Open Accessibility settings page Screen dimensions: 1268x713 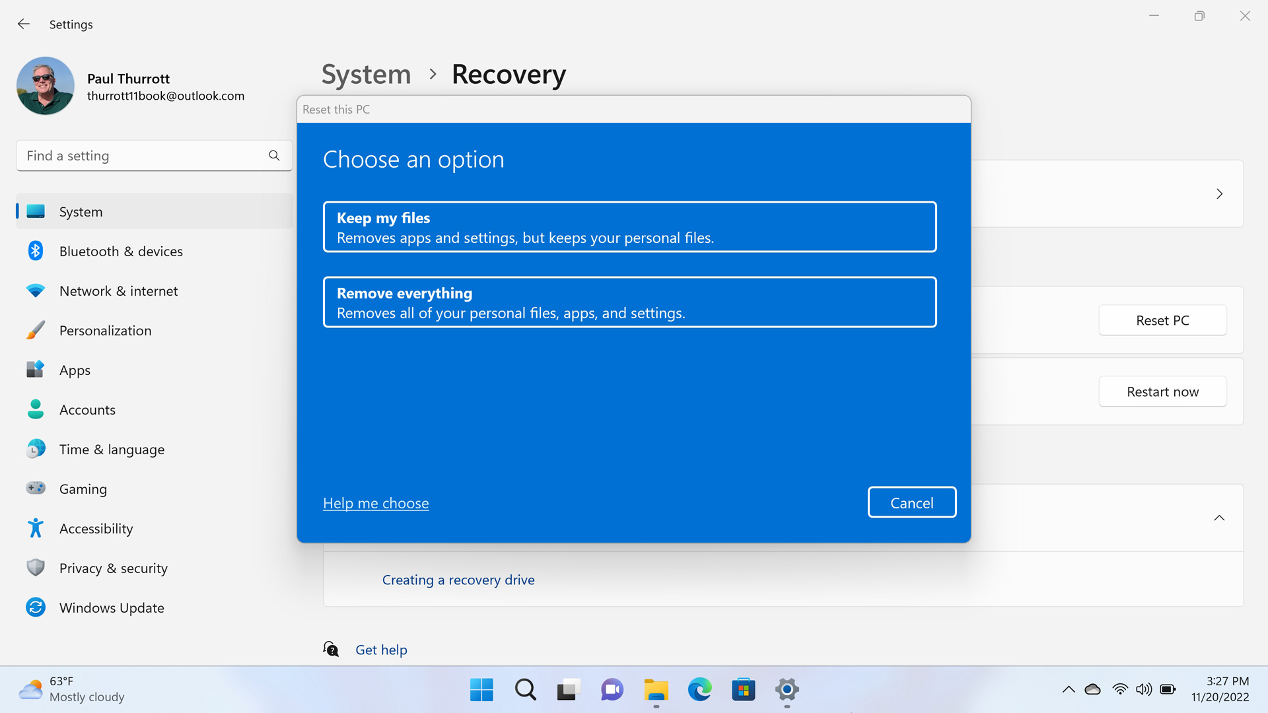click(96, 529)
